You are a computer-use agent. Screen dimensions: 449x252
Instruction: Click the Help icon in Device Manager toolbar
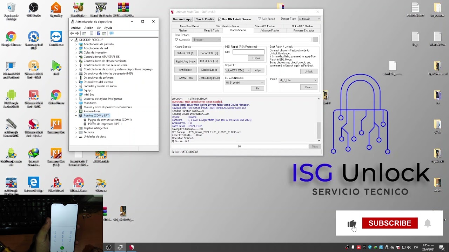[x=99, y=34]
